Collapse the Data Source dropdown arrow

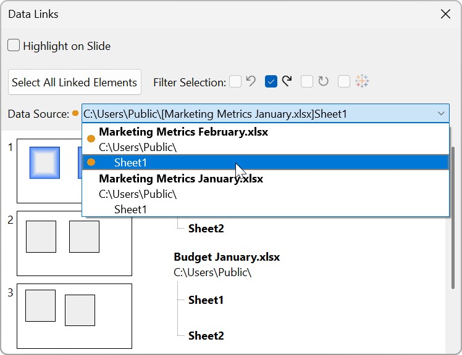[440, 113]
